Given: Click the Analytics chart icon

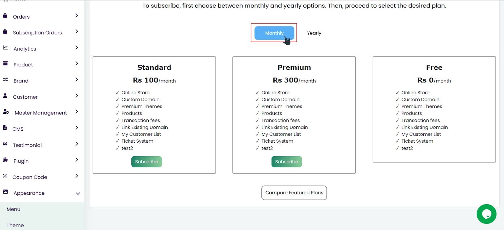Looking at the screenshot, I should point(5,48).
